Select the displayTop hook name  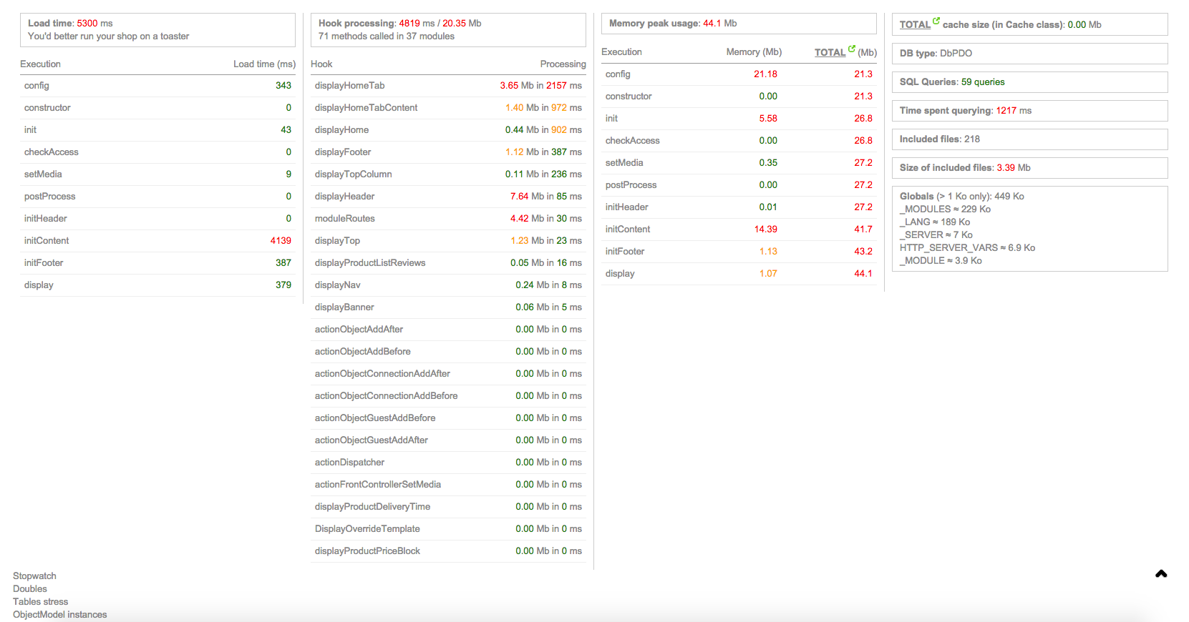(x=337, y=241)
